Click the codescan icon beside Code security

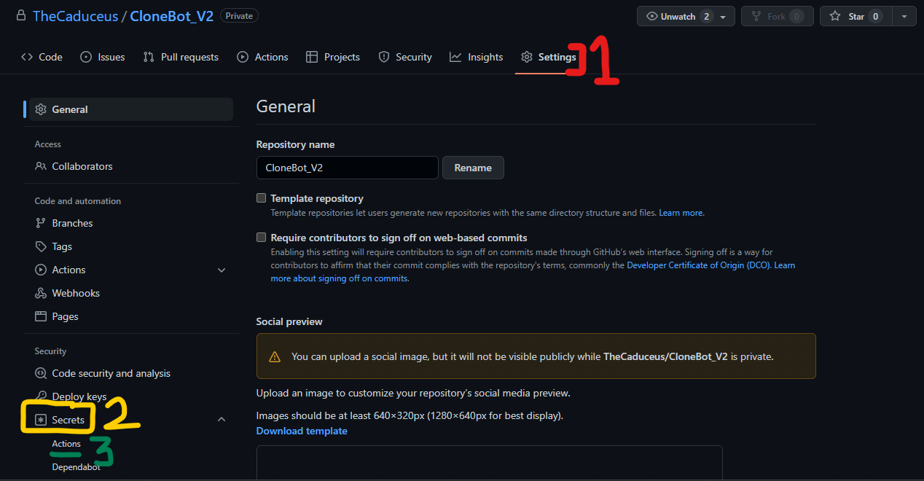(41, 373)
